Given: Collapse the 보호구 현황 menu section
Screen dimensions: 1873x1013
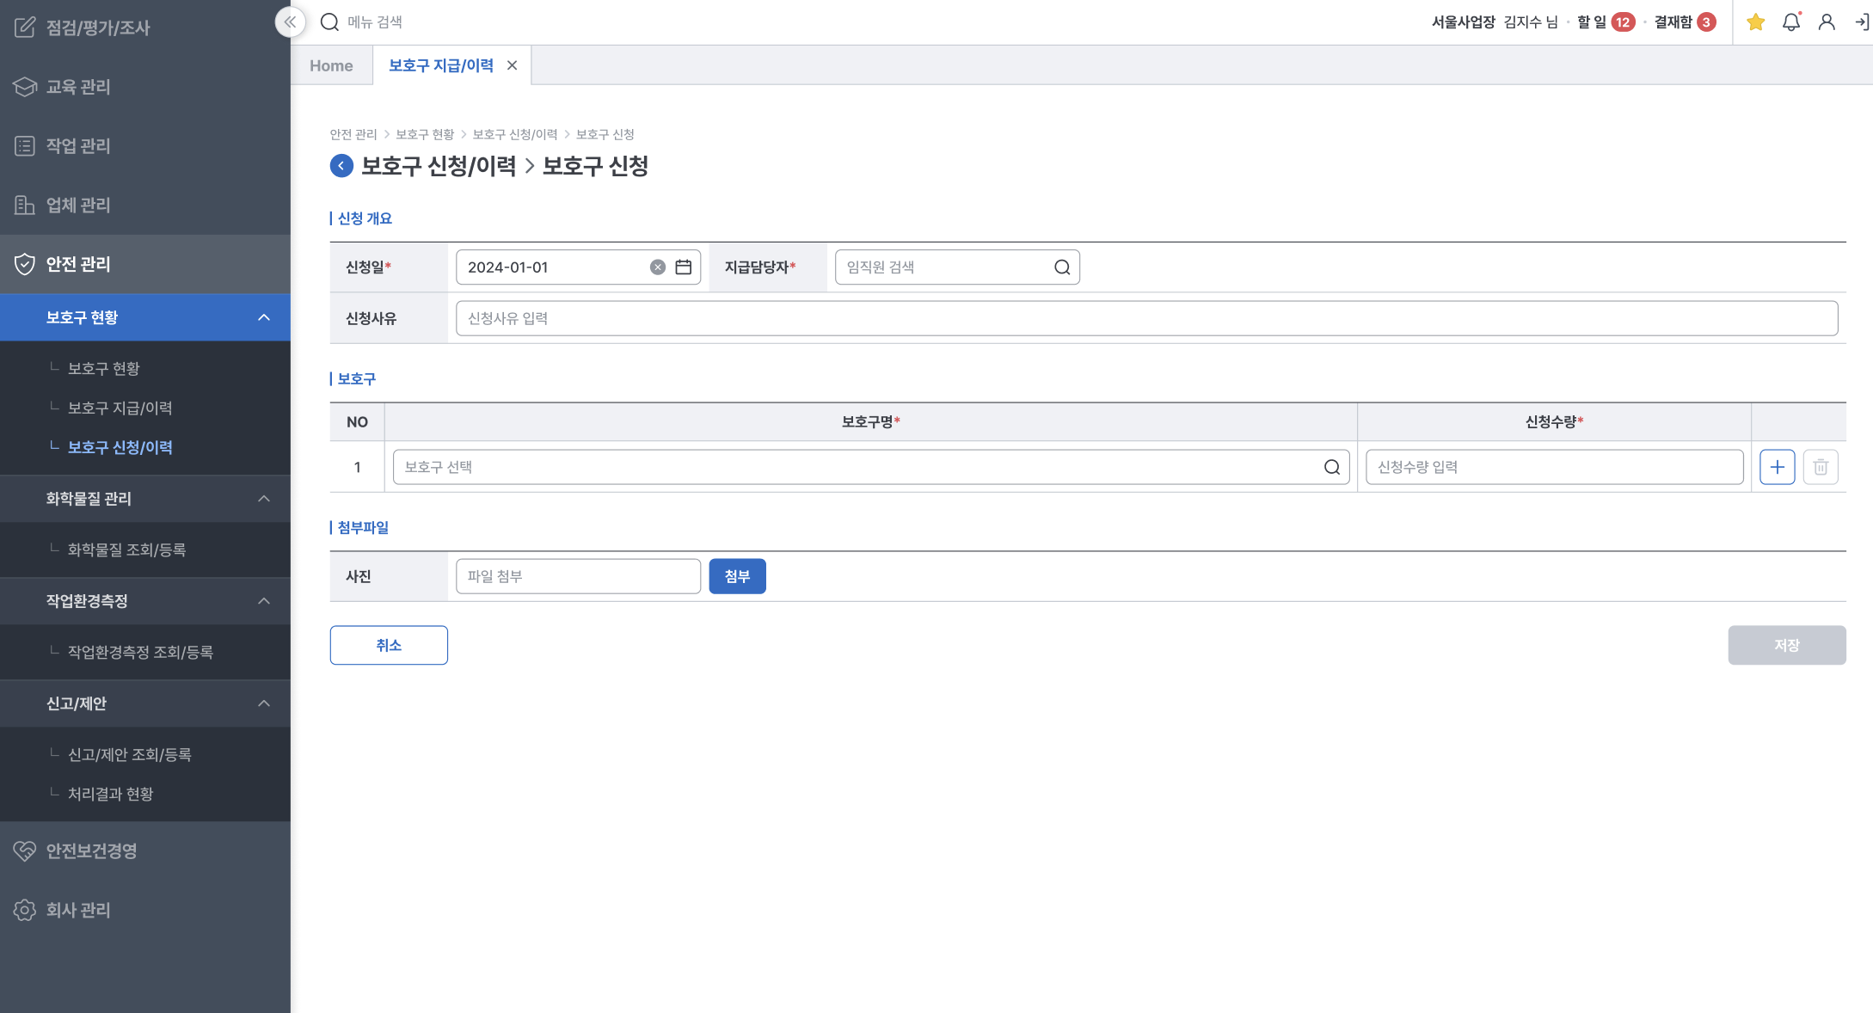Looking at the screenshot, I should [x=264, y=317].
